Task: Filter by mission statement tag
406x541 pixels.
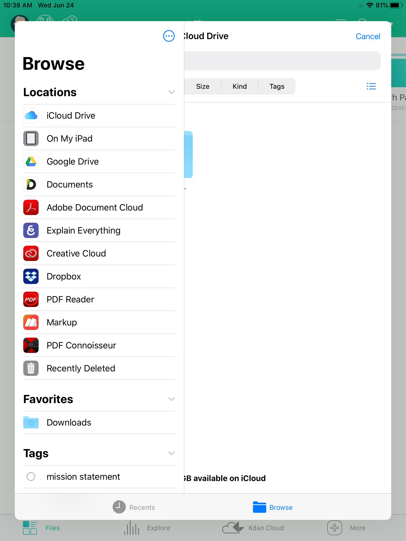Action: click(99, 477)
